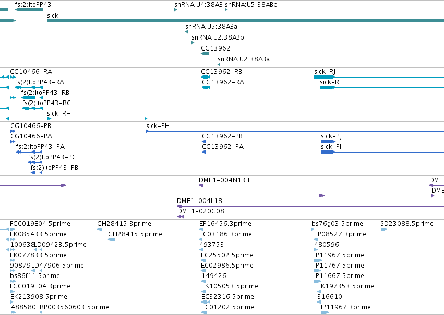This screenshot has width=444, height=315.
Task: Click EST EC03186.3prime
Action: [x=226, y=234]
